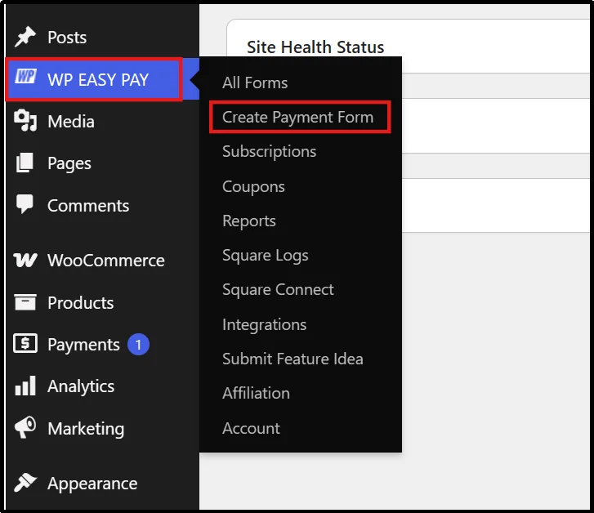The height and width of the screenshot is (513, 594).
Task: Open the Analytics menu label
Action: click(81, 387)
